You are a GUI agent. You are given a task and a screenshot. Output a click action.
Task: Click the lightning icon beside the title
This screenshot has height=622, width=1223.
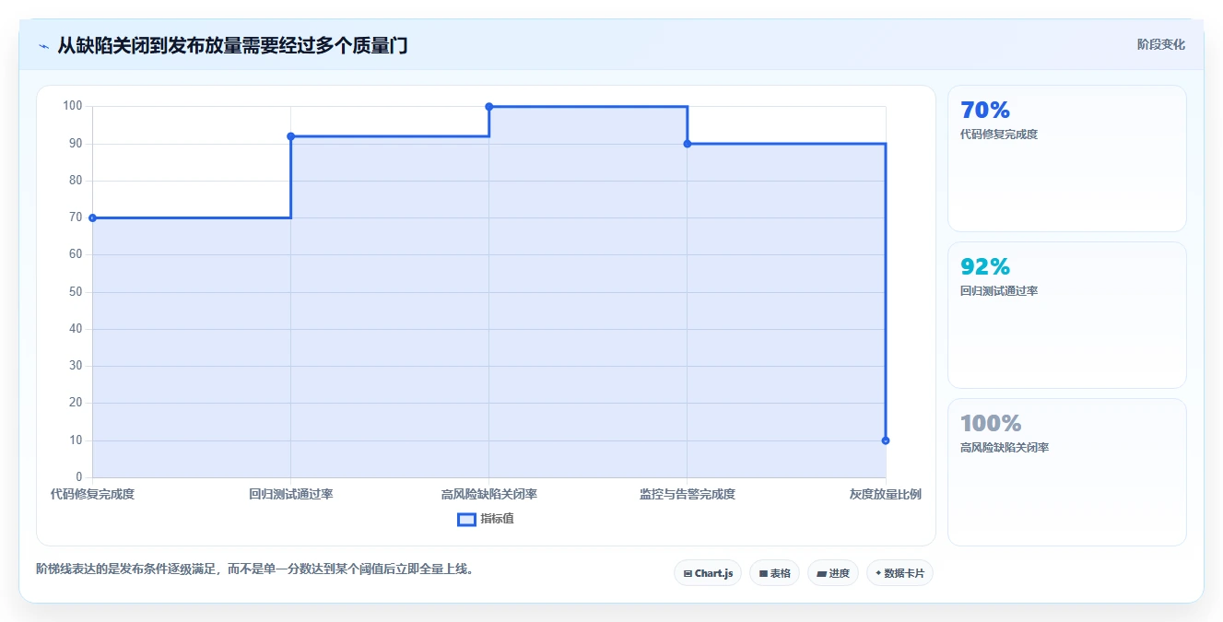(x=44, y=46)
